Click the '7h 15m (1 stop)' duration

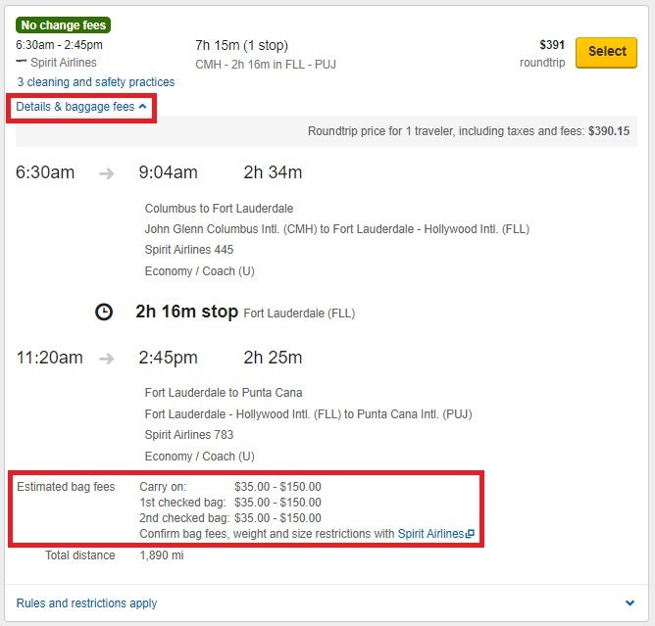pos(242,45)
